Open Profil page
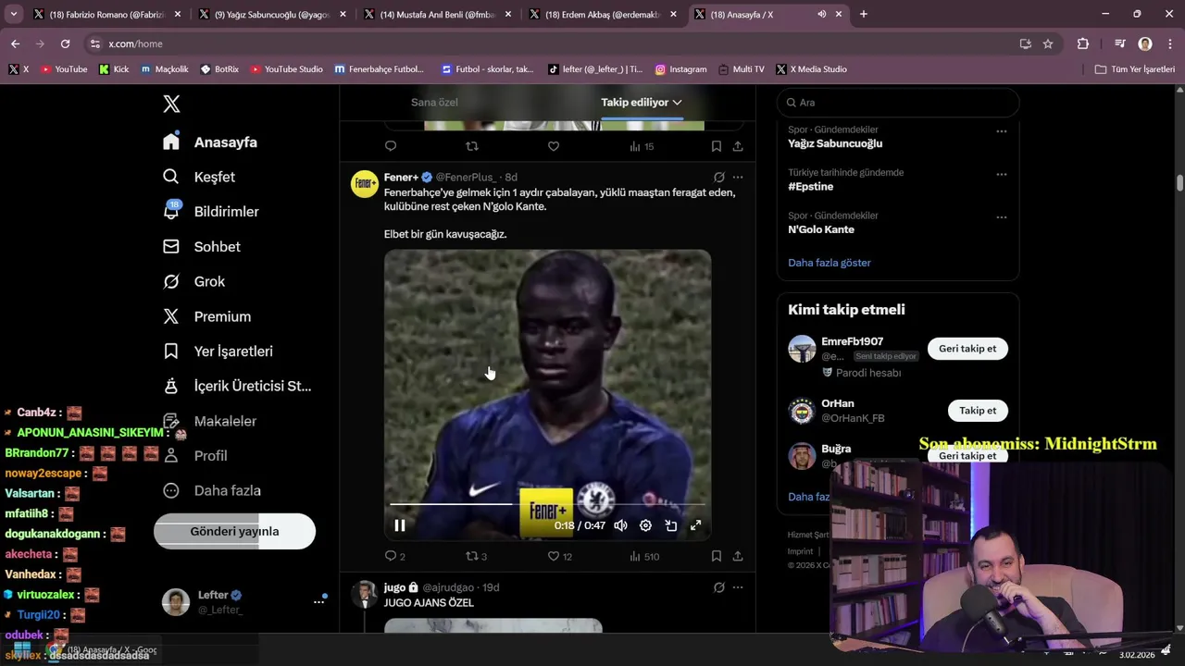1185x666 pixels. (195, 456)
